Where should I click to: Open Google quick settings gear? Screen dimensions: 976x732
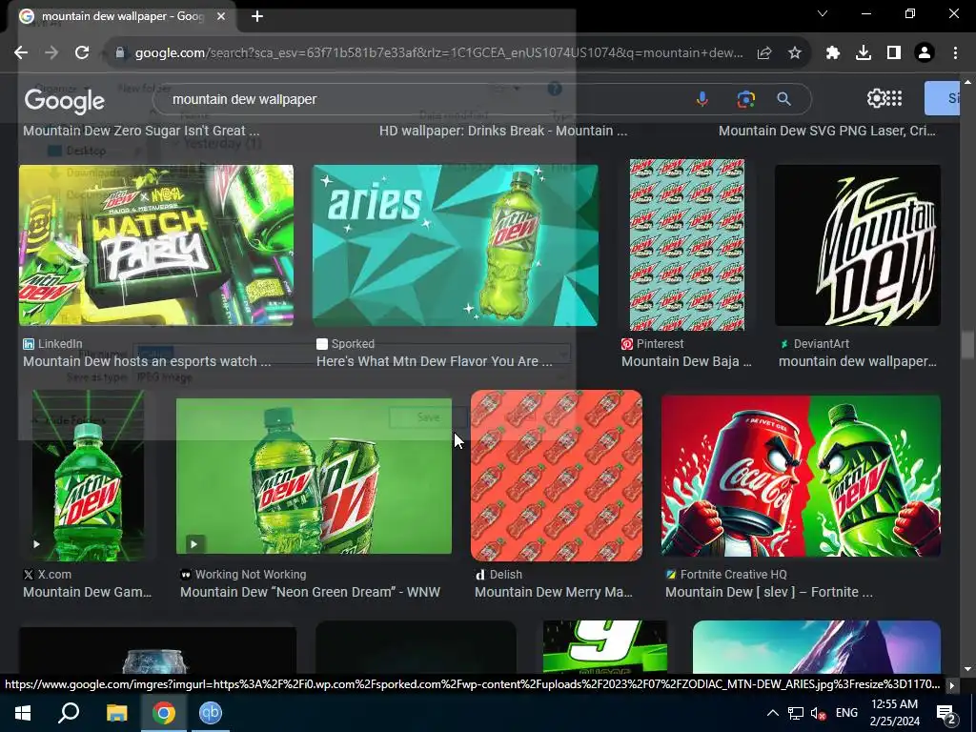(x=876, y=98)
